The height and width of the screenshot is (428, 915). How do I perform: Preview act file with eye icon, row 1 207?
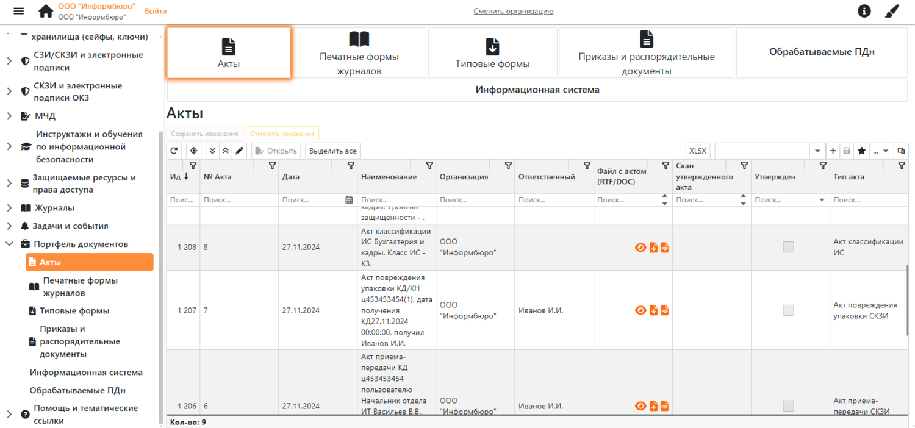[640, 310]
